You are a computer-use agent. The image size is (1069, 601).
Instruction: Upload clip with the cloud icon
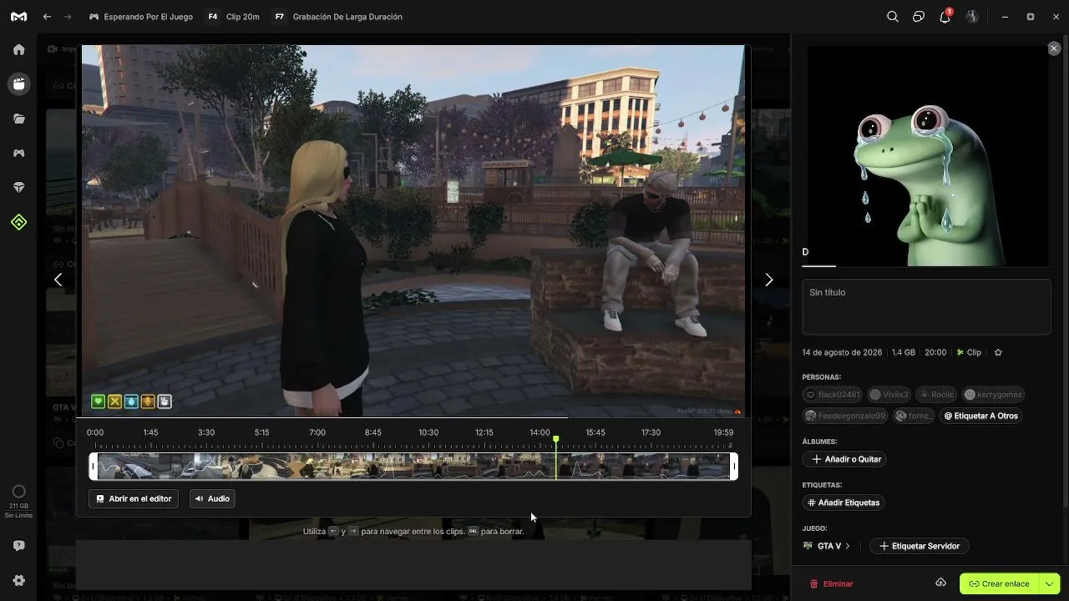pyautogui.click(x=940, y=583)
